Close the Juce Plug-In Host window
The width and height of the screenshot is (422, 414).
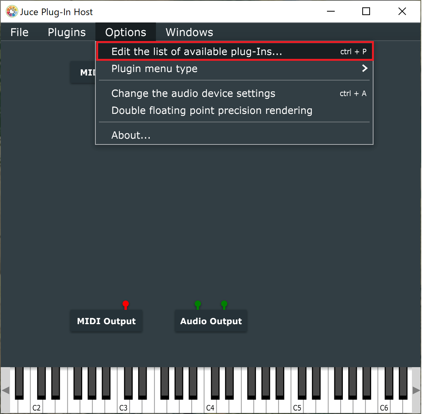[x=402, y=12]
